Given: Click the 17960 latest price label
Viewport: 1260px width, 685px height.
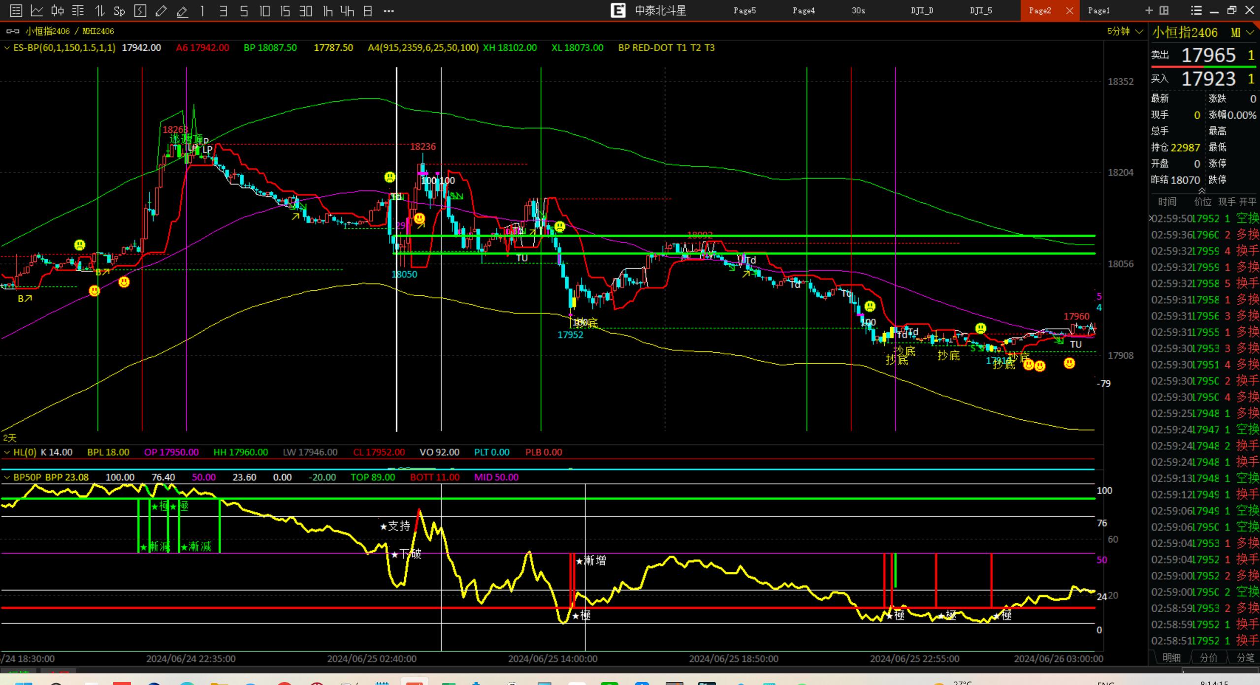Looking at the screenshot, I should 1076,316.
